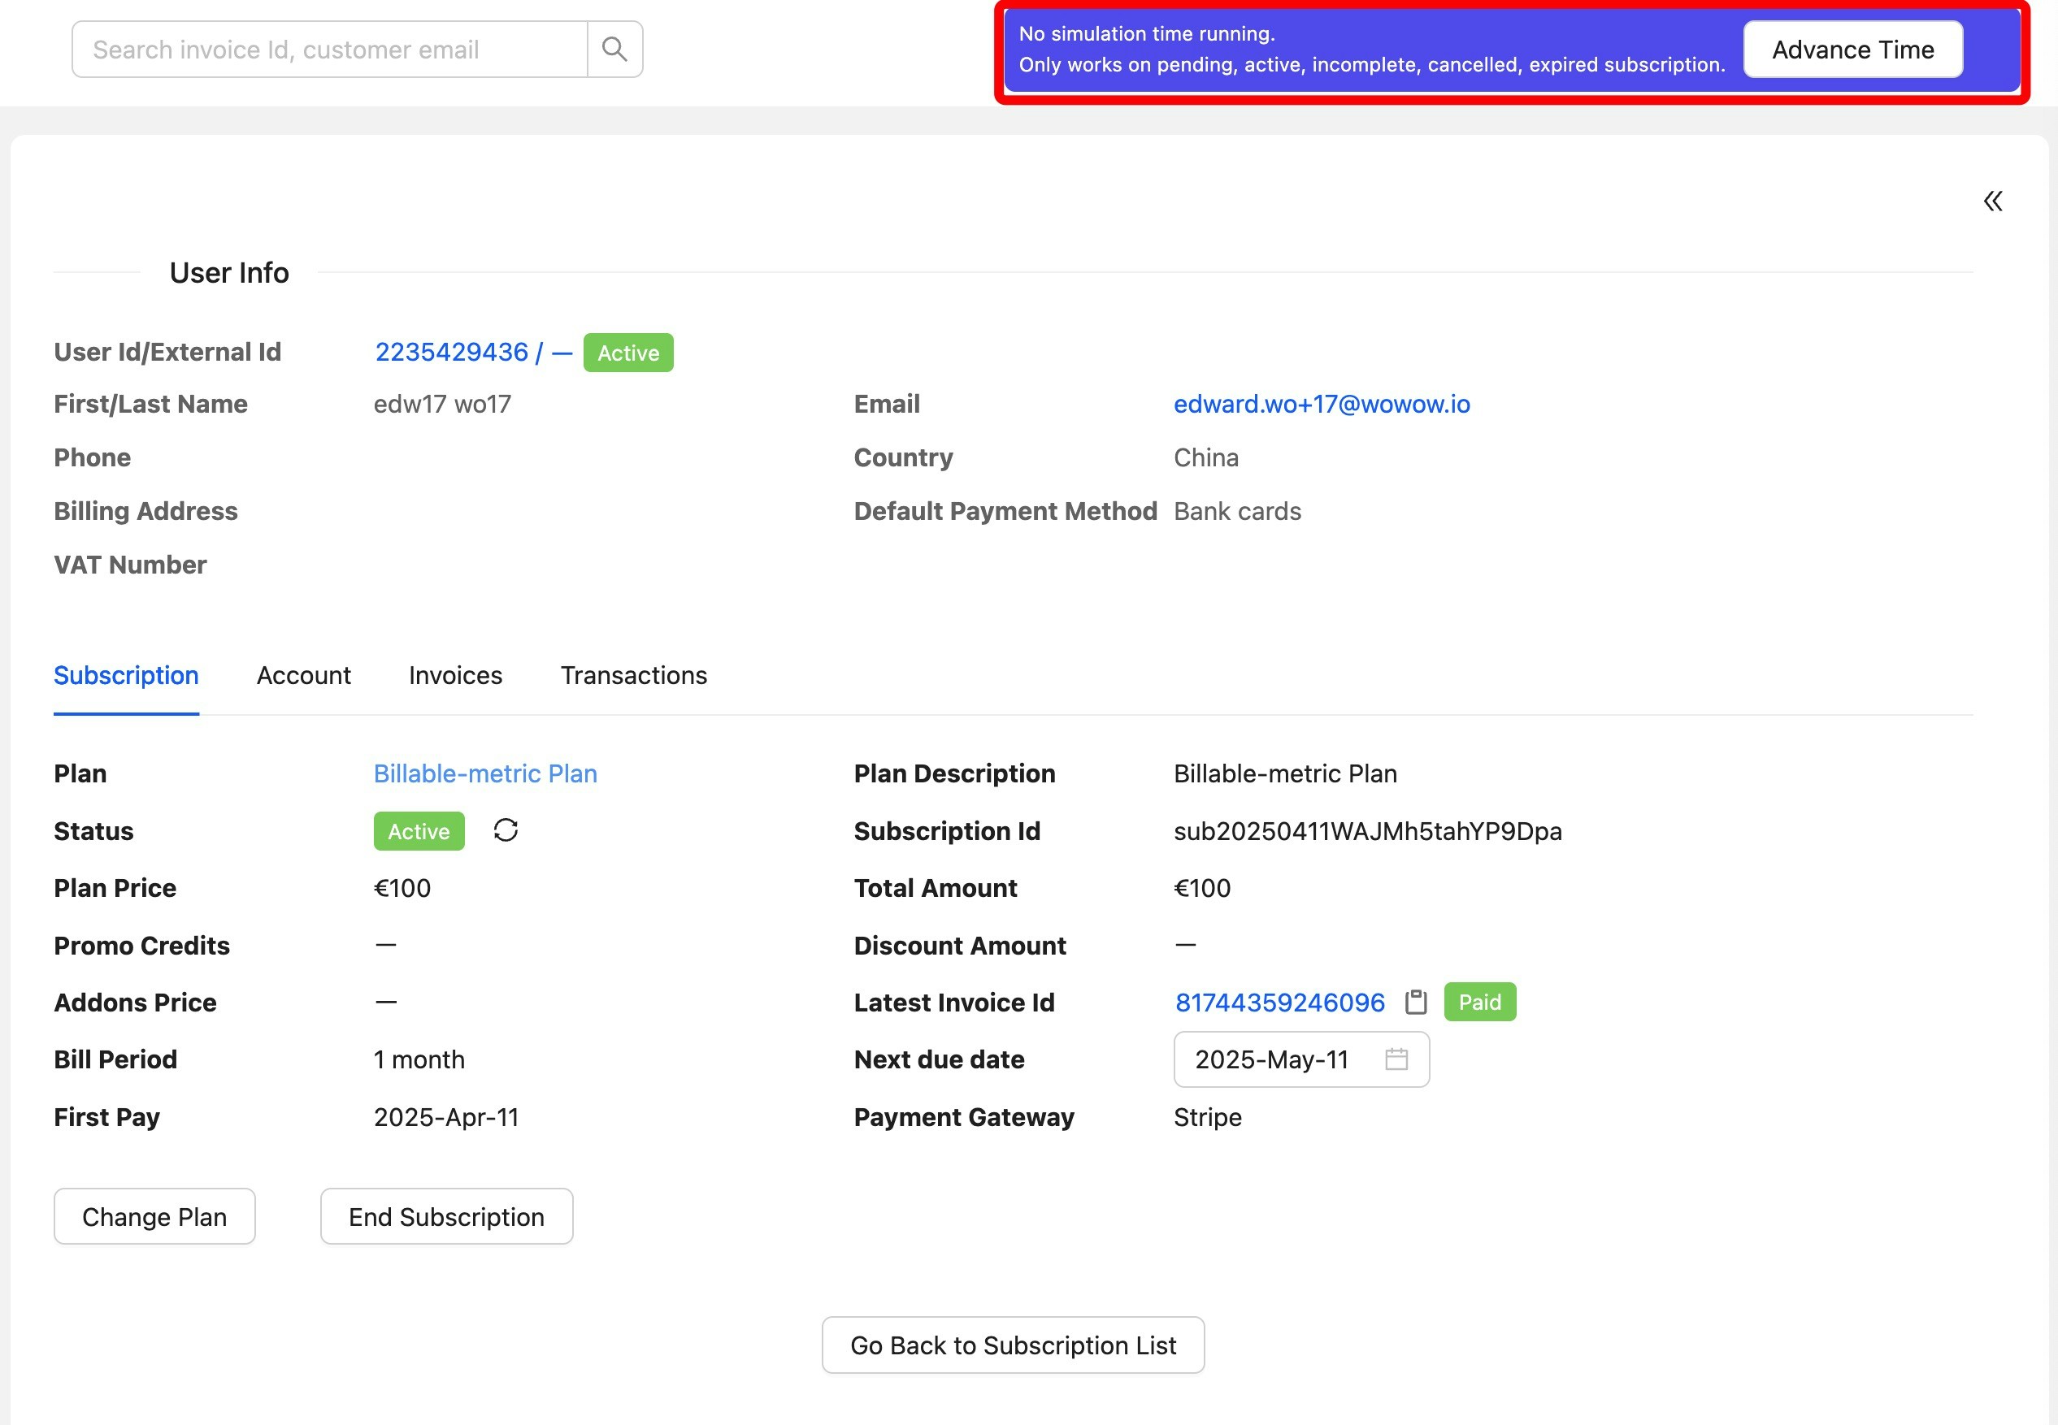Click the Active subscription status badge
The height and width of the screenshot is (1425, 2058).
418,830
